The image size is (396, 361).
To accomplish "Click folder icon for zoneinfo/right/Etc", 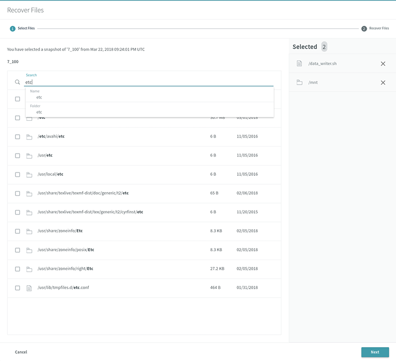I will tap(29, 269).
